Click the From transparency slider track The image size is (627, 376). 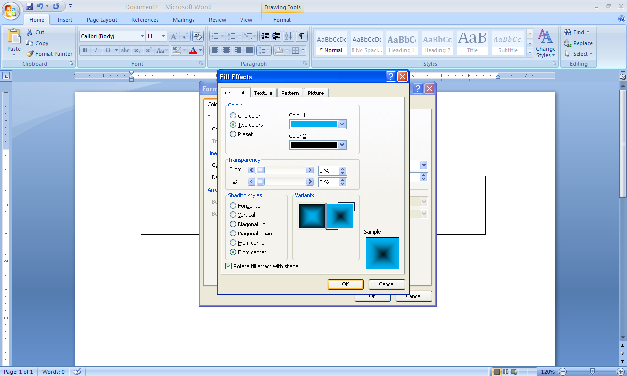click(x=281, y=170)
